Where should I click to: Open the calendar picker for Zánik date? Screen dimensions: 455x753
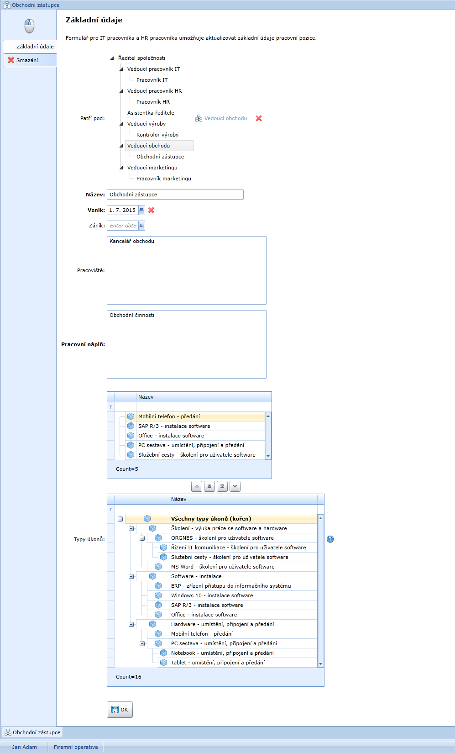[x=142, y=226]
